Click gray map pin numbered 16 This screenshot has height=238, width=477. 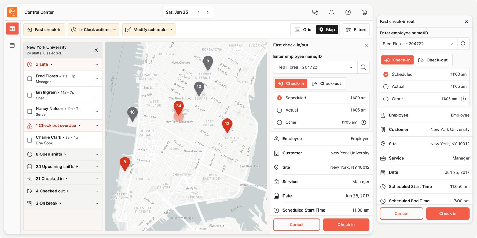pyautogui.click(x=132, y=114)
